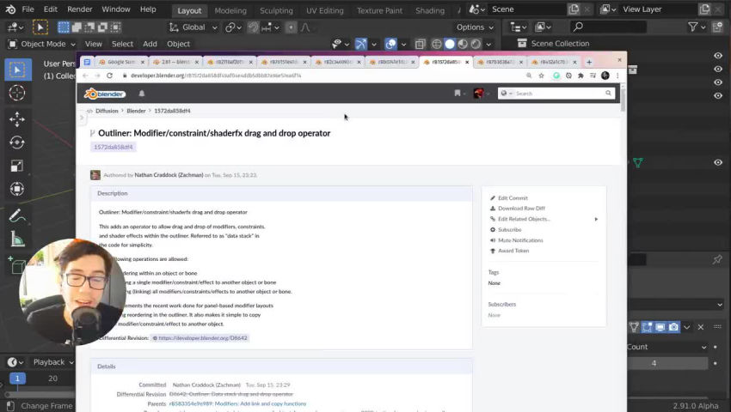Switch viewport shading to Solid
The width and height of the screenshot is (731, 412).
(x=450, y=44)
